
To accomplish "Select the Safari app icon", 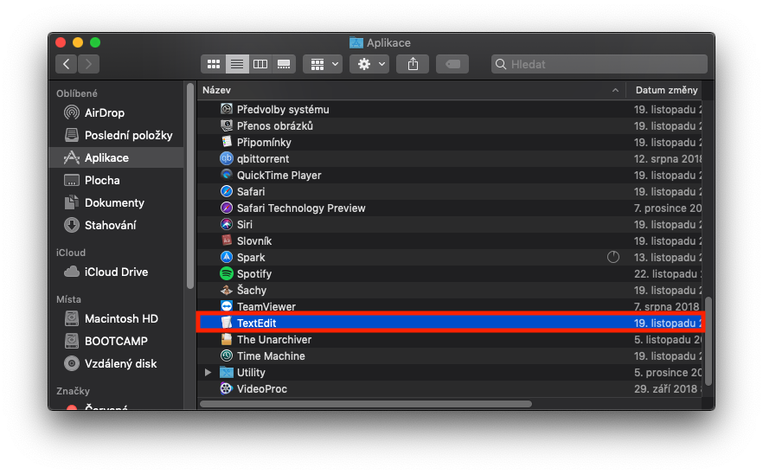I will 227,191.
